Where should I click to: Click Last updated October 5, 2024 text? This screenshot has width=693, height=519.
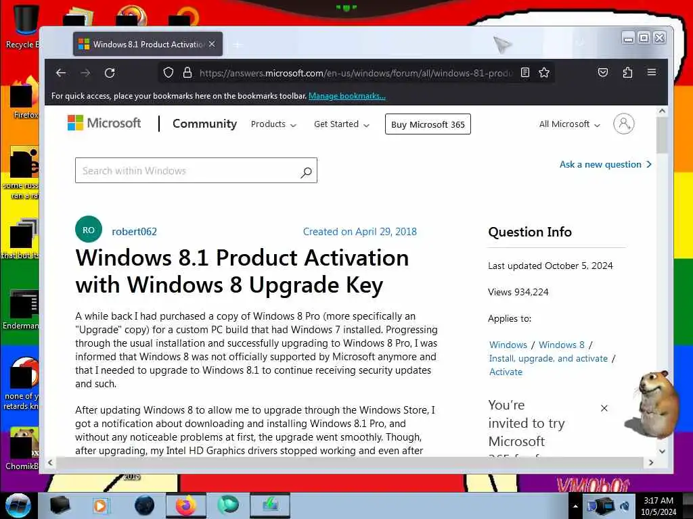pyautogui.click(x=550, y=266)
